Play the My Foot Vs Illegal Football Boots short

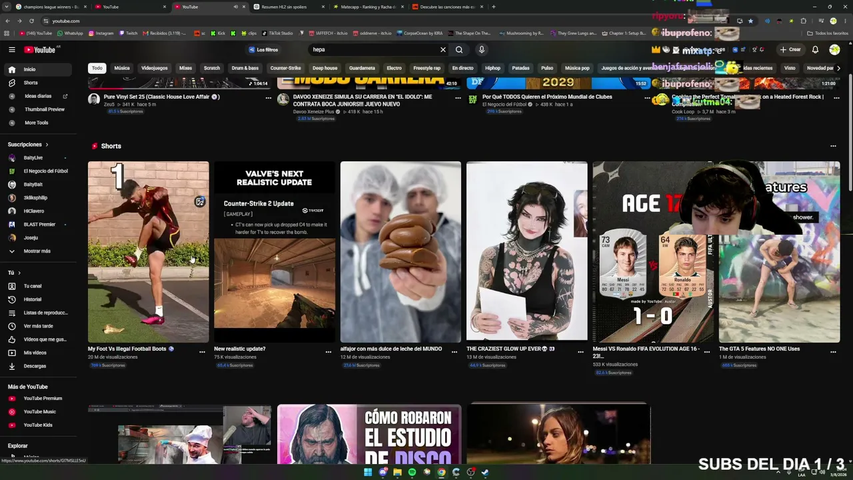[148, 252]
